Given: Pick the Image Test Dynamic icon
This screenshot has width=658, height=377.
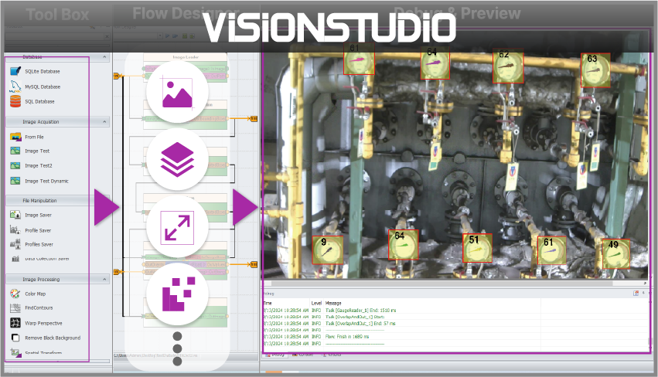Looking at the screenshot, I should (x=15, y=181).
